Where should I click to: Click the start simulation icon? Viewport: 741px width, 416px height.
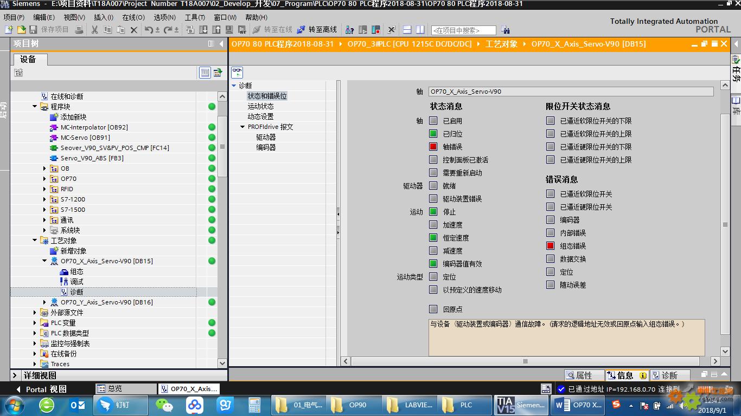[x=229, y=30]
